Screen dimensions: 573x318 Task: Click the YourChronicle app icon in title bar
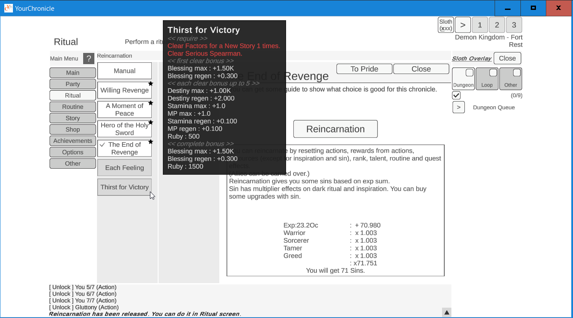point(8,8)
